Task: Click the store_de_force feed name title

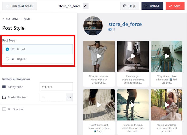Action: 69,6
